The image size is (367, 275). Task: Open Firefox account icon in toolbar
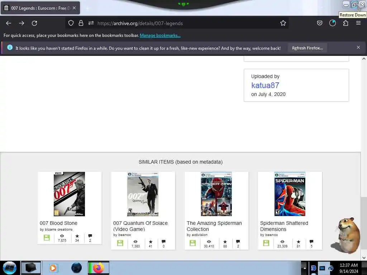(x=333, y=23)
